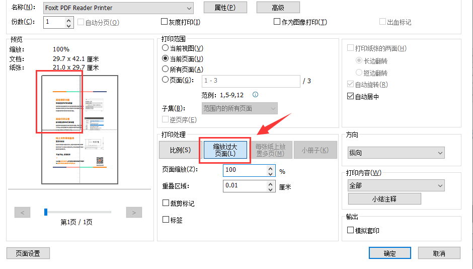The image size is (473, 269).
Task: Select the 缩放过大页面 tile mode
Action: coord(225,150)
